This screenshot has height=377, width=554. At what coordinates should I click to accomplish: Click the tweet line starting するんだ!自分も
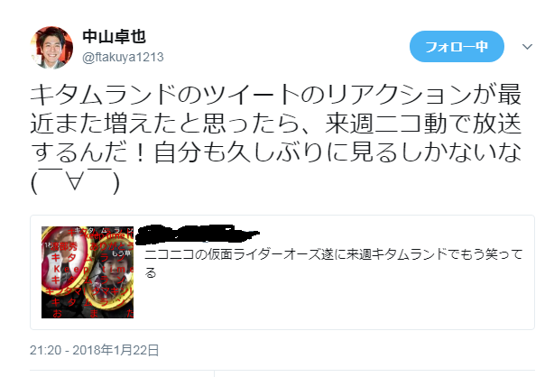point(276,152)
